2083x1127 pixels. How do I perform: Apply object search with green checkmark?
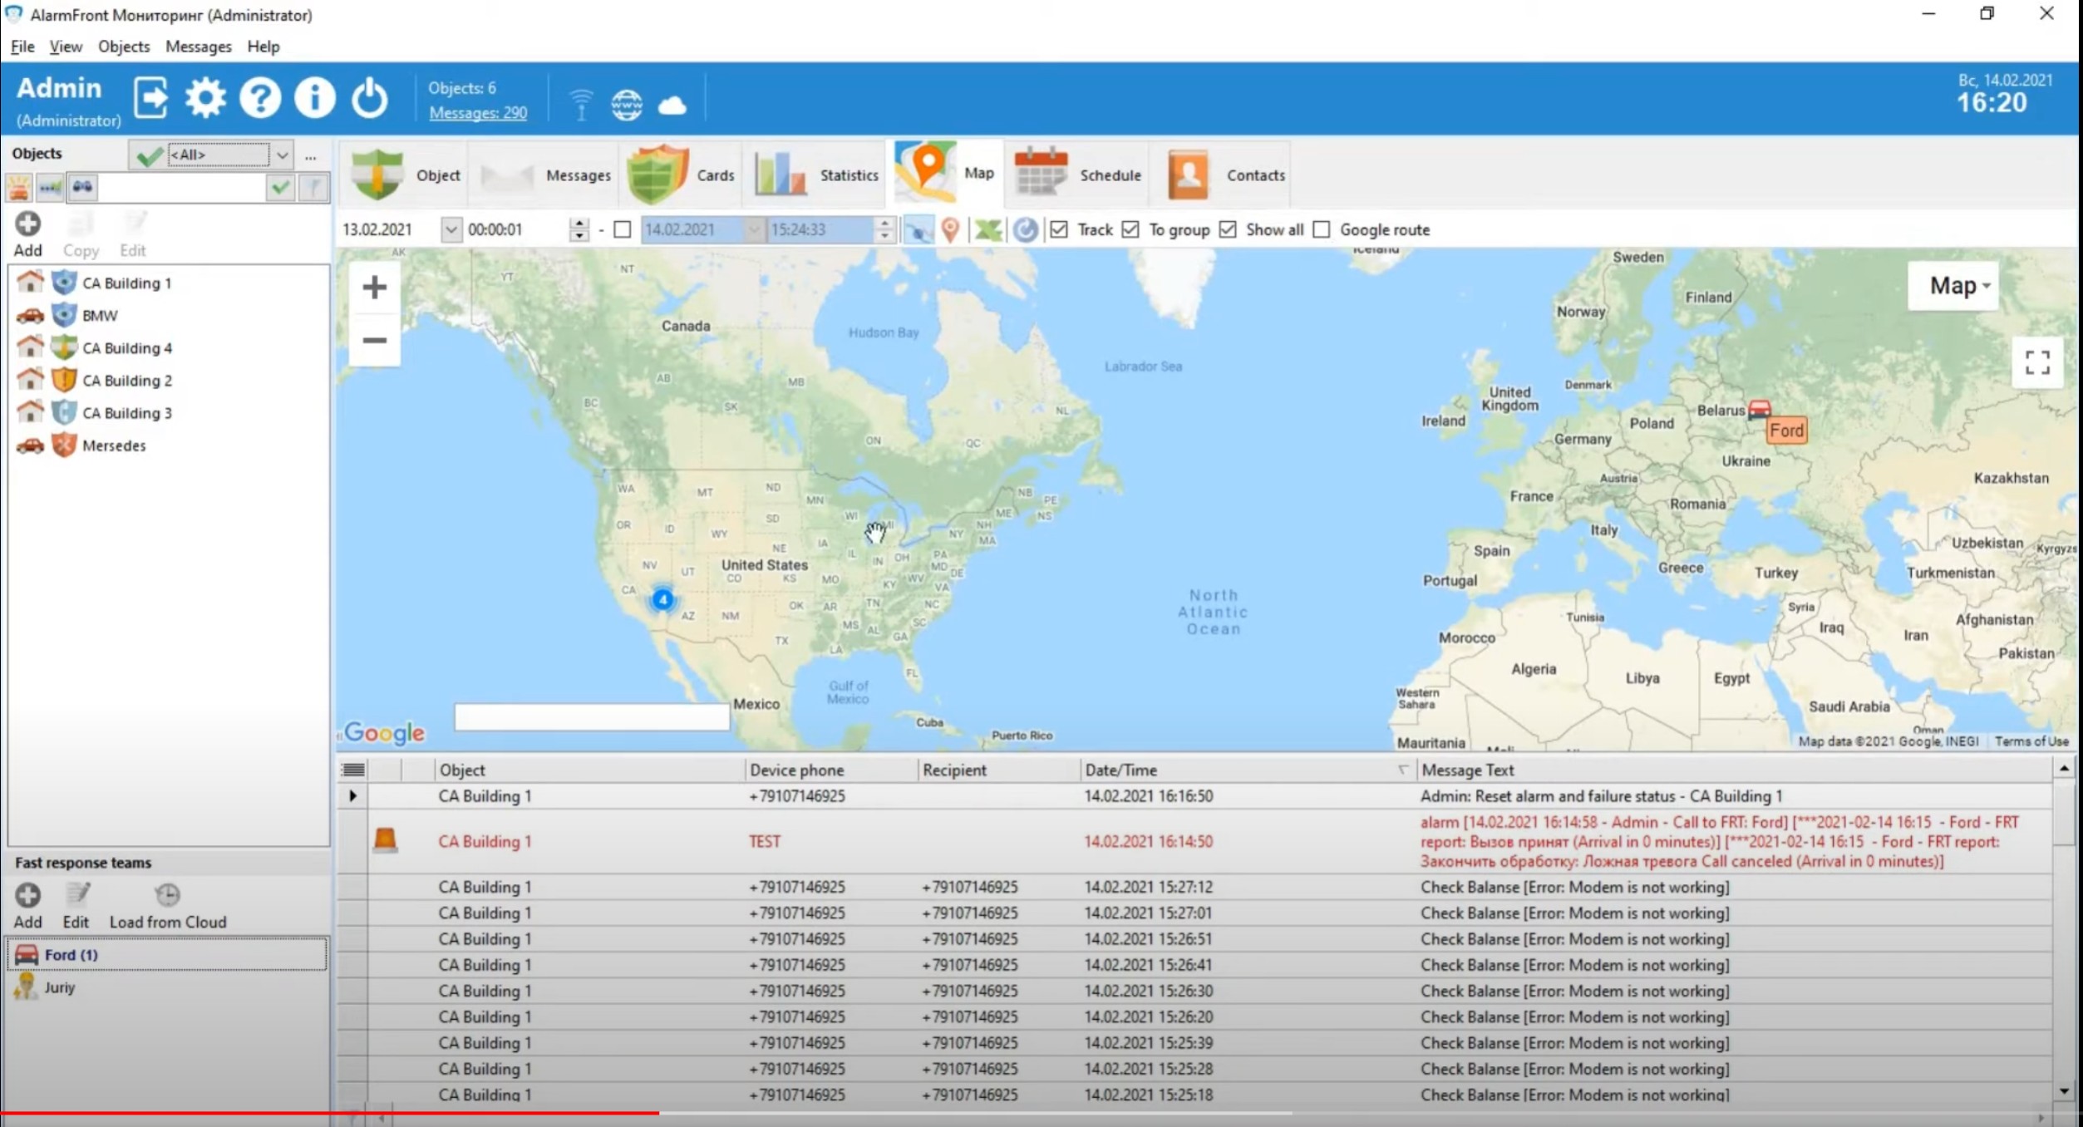pyautogui.click(x=281, y=188)
